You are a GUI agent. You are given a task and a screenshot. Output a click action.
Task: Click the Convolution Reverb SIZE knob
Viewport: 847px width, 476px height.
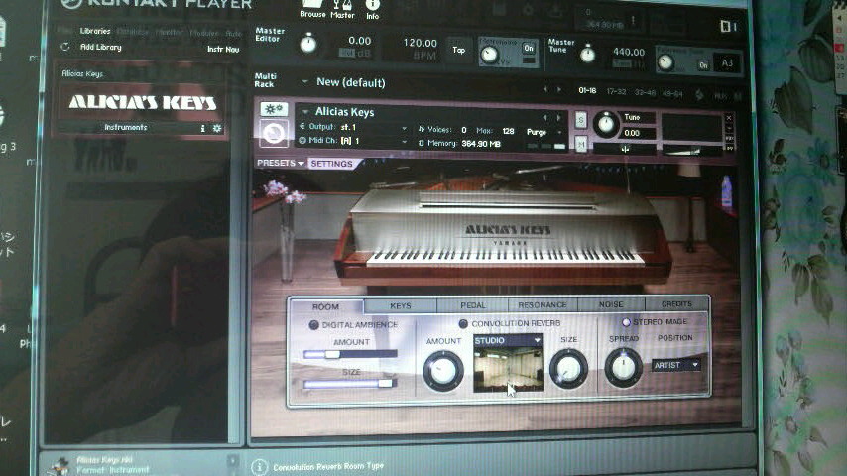click(x=568, y=369)
